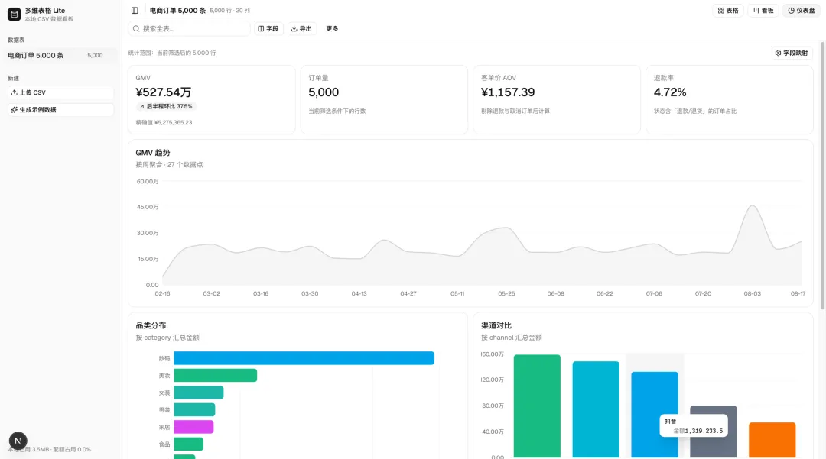Click the 导出 download button
826x459 pixels.
tap(302, 29)
